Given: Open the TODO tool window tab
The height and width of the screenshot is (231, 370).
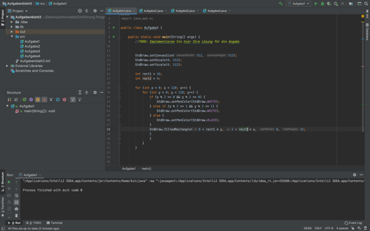Looking at the screenshot, I should (x=33, y=223).
